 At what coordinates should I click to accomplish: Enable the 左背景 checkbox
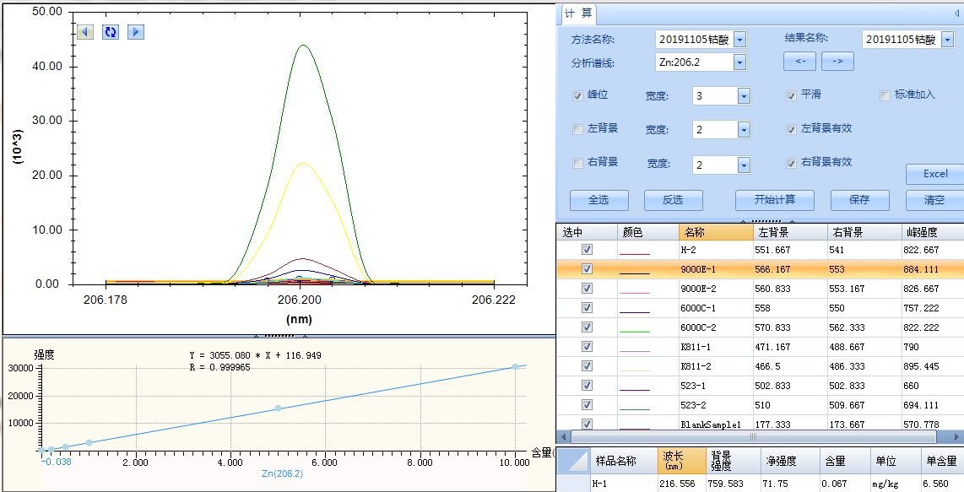pos(577,129)
